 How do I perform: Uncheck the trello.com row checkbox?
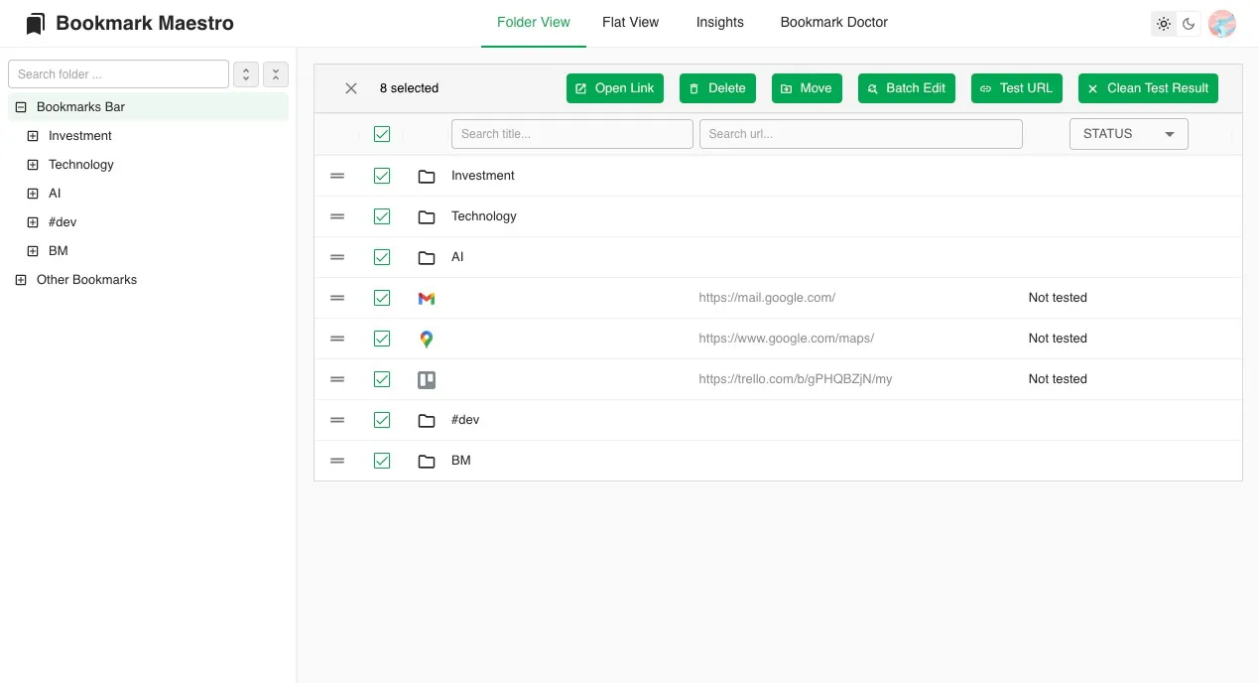[382, 379]
